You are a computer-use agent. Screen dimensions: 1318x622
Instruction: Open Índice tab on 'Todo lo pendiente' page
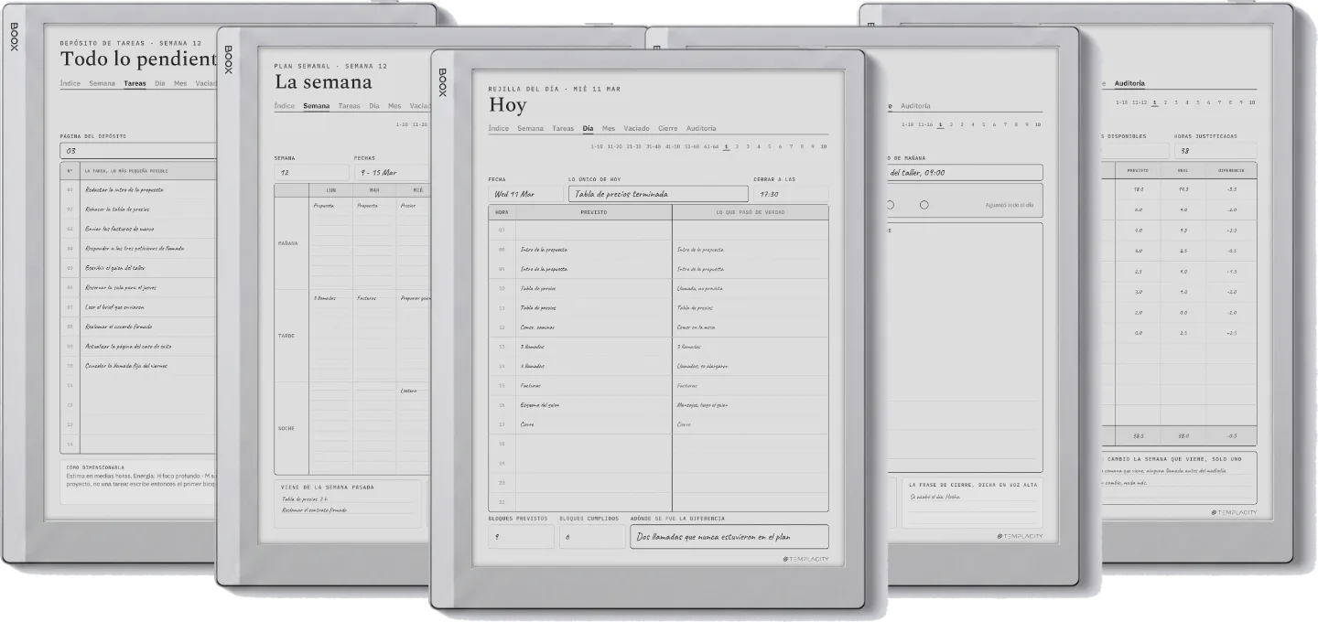(70, 83)
